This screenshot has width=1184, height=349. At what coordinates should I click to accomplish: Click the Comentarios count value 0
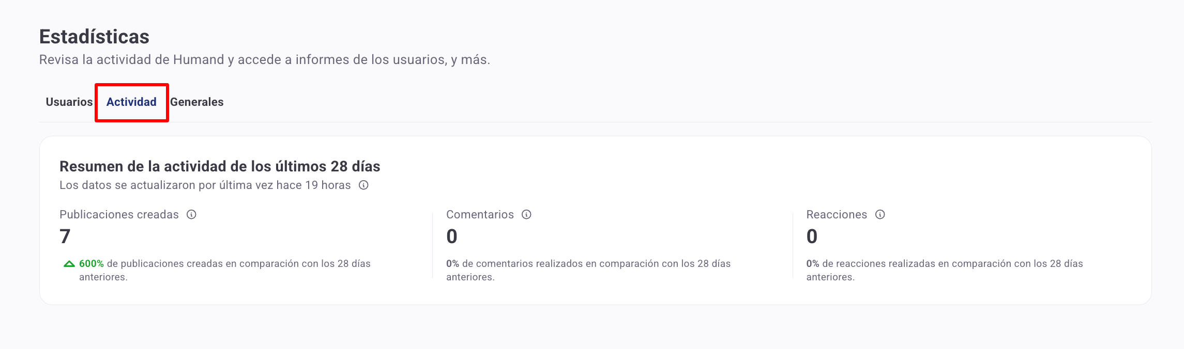pyautogui.click(x=452, y=236)
